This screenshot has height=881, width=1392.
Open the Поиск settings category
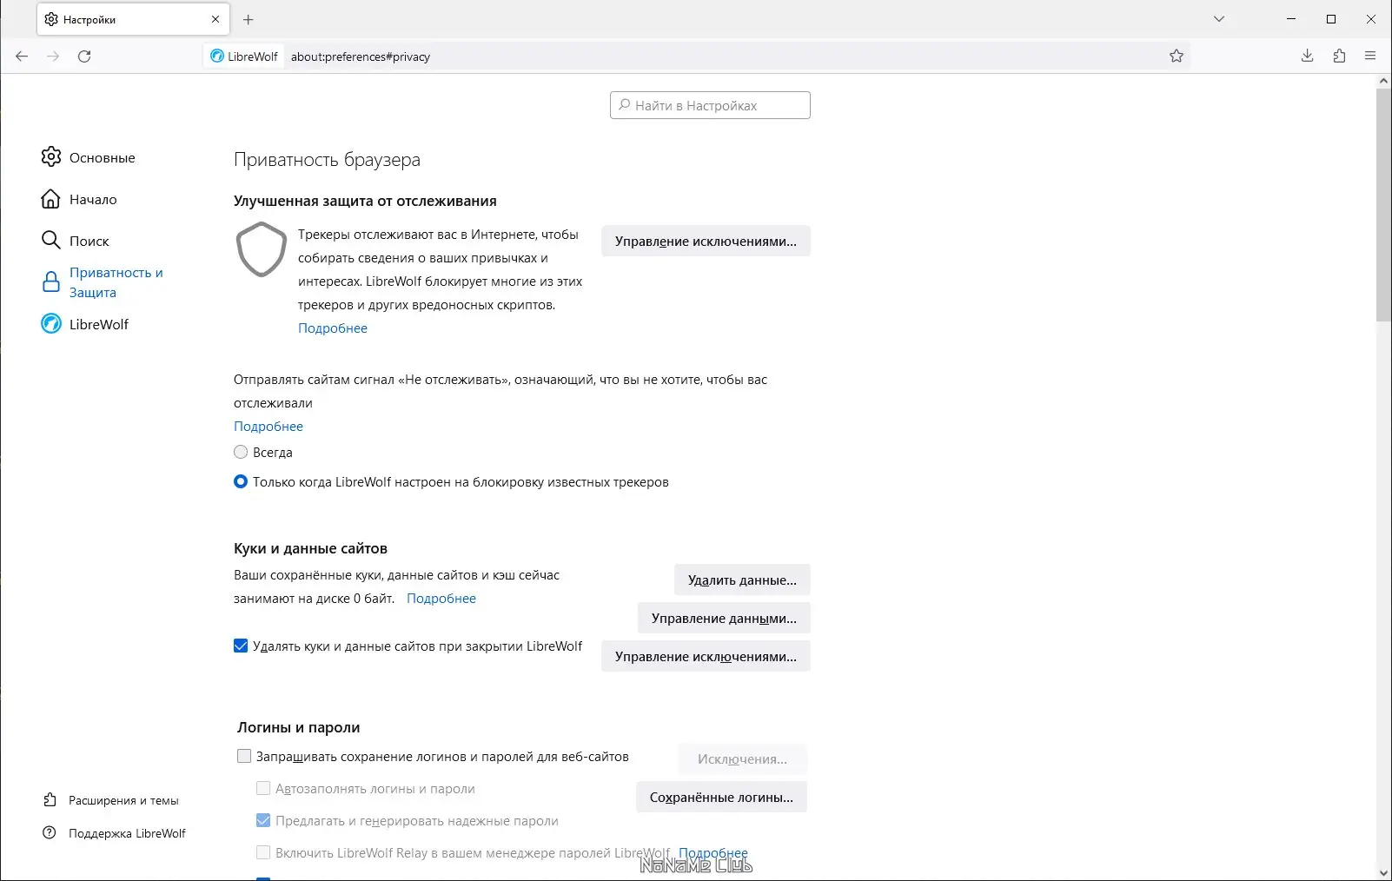[x=89, y=241]
